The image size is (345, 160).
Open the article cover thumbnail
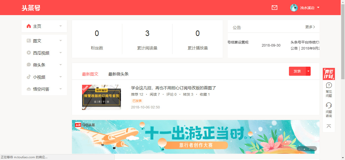(x=102, y=97)
